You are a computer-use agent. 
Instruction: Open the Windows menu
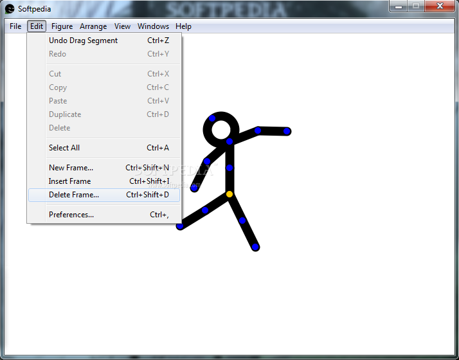coord(153,26)
